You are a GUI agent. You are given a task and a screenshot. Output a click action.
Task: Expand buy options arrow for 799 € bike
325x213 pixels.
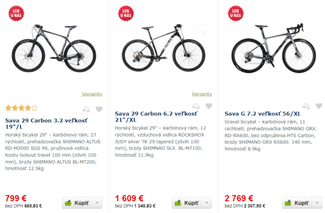[97, 203]
